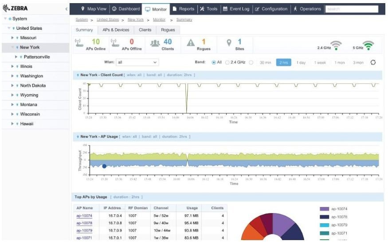Set duration to 2 hrs
The image size is (388, 249).
click(x=284, y=63)
